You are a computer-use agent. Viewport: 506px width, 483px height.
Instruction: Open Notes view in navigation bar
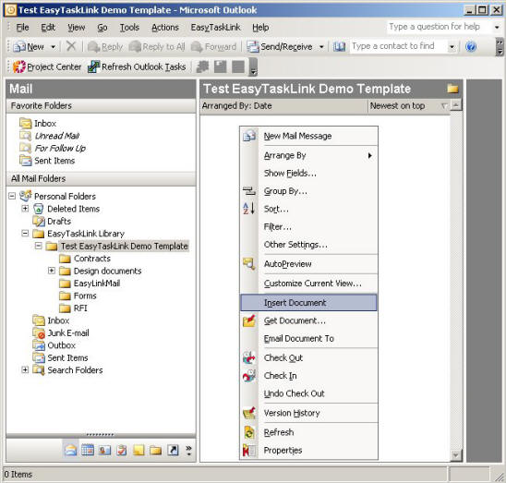click(139, 450)
